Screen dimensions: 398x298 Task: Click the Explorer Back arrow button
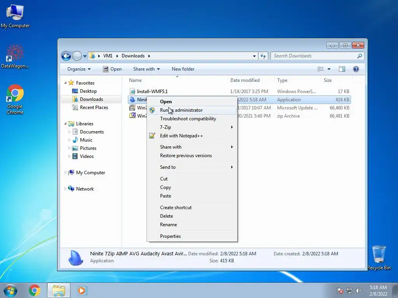point(66,56)
